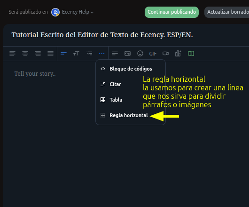Click Continuar publicando button
Viewport: 249px width, 207px height.
171,12
